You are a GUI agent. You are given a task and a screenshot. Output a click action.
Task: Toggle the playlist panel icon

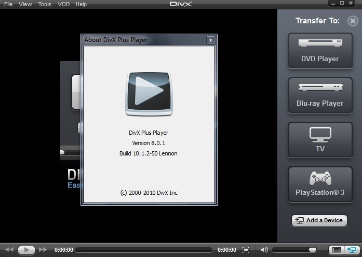click(x=336, y=250)
